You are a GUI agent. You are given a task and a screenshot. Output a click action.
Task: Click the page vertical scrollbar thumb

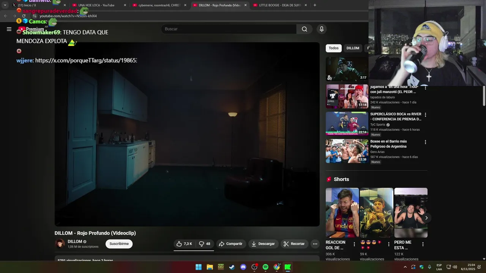pos(484,96)
